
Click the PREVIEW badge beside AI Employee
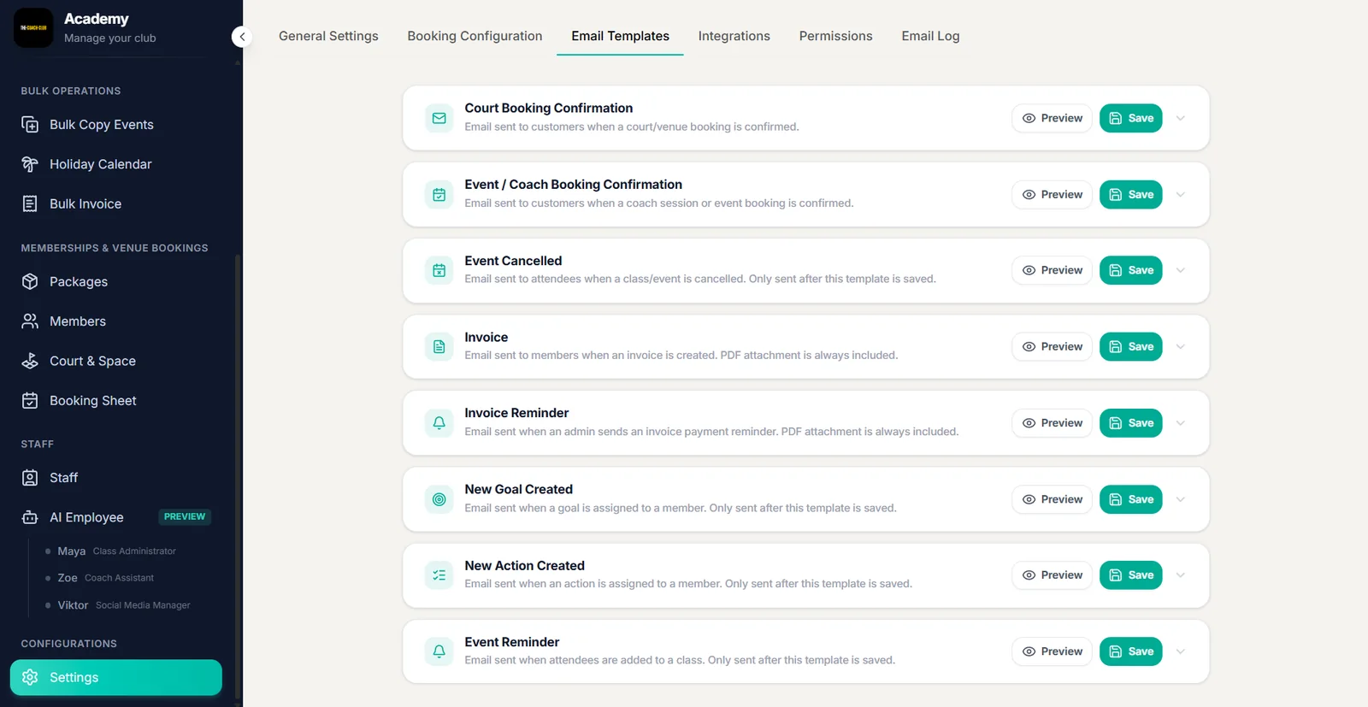point(185,517)
